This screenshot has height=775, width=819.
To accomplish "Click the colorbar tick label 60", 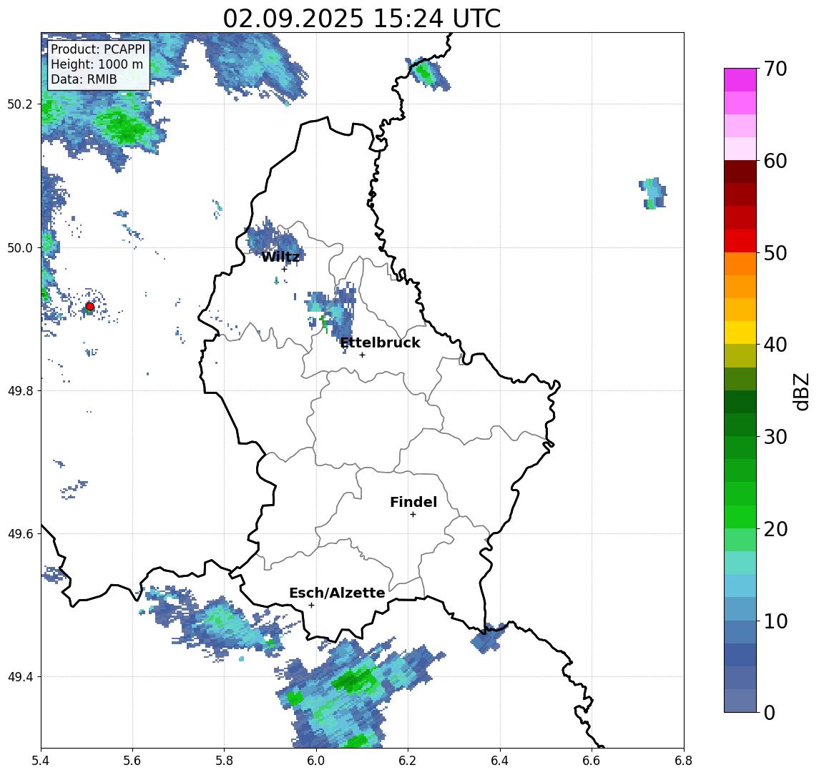I will tap(775, 161).
